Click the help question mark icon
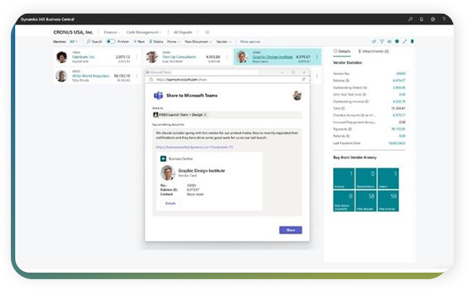This screenshot has height=290, width=469. (x=444, y=19)
